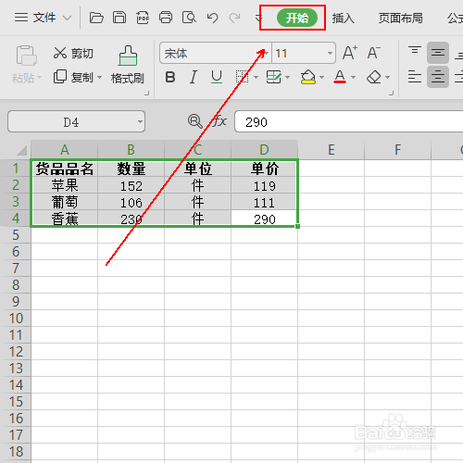Select cell with value 119

click(264, 185)
